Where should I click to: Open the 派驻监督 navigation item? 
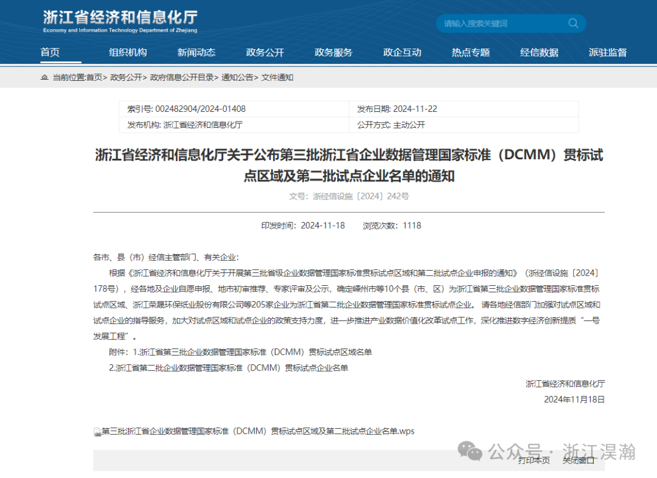coord(608,52)
